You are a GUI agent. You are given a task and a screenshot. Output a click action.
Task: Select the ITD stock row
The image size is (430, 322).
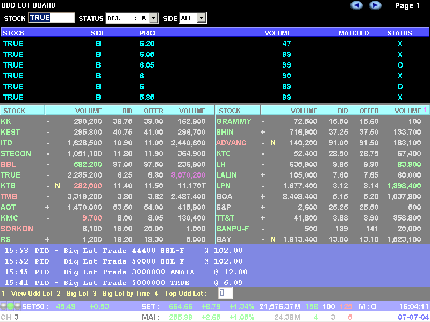pos(107,143)
